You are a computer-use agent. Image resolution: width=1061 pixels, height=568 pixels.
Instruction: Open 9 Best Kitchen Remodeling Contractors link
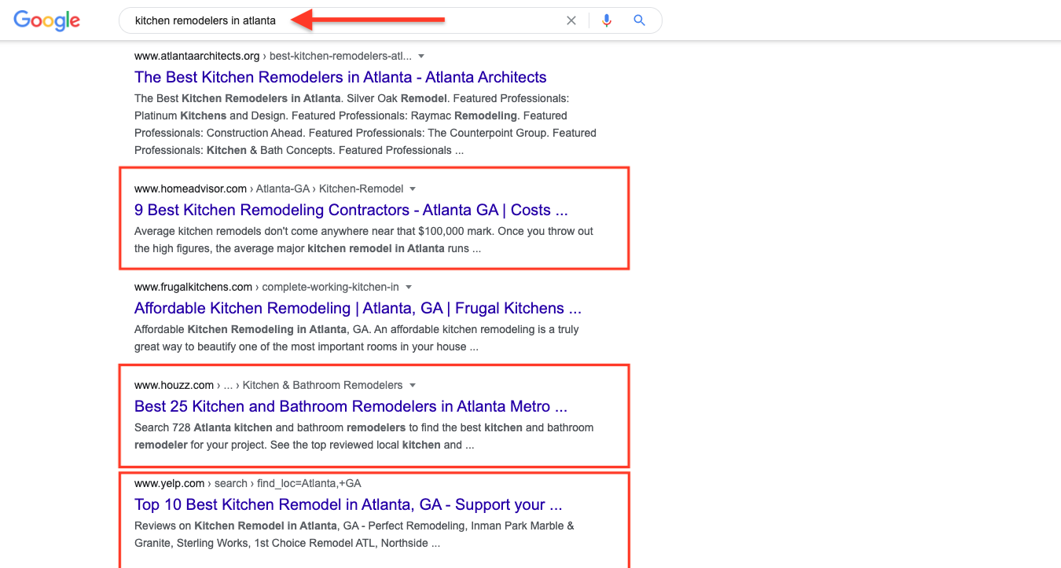[x=351, y=210]
